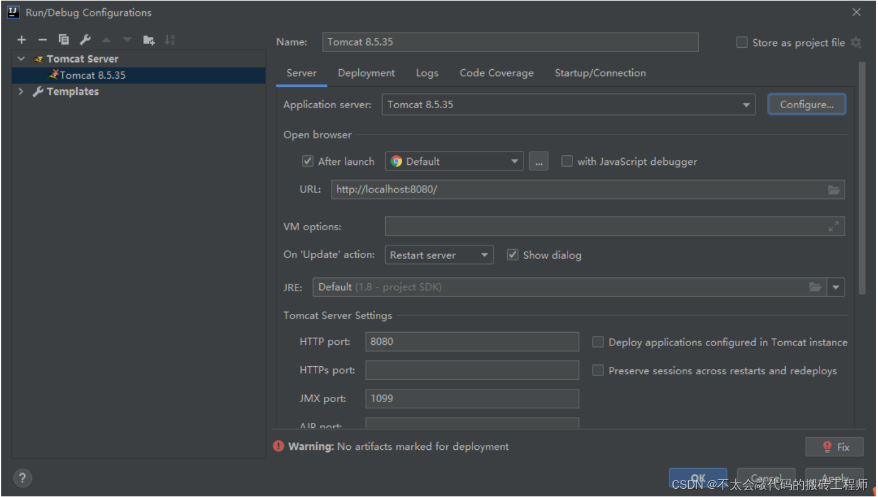Click the VM options input field
Screen dimensions: 878x497
615,226
